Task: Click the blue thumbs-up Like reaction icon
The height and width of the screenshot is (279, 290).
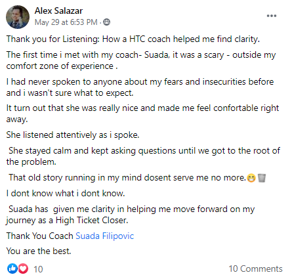Action: point(12,268)
